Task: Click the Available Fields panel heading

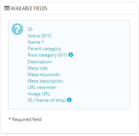Action: (x=29, y=8)
